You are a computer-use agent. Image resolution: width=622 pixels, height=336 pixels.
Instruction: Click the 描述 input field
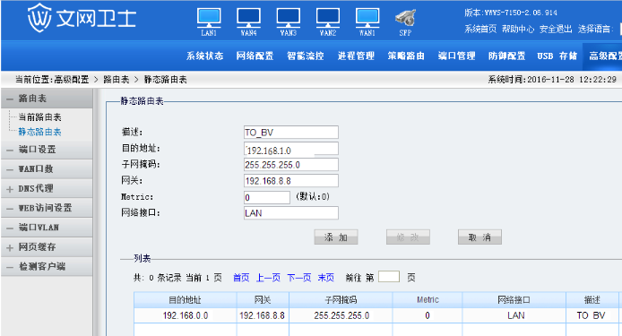291,132
